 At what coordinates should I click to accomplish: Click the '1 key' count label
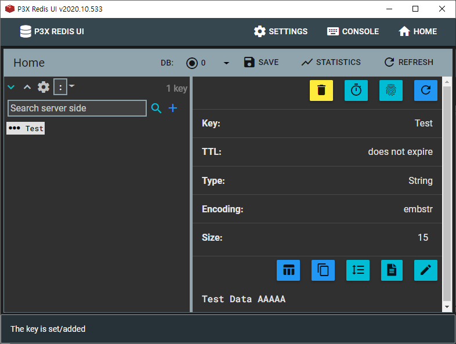(x=176, y=88)
